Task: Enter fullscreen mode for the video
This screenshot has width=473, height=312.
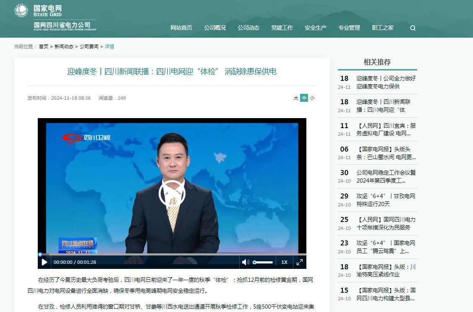Action: (x=300, y=262)
